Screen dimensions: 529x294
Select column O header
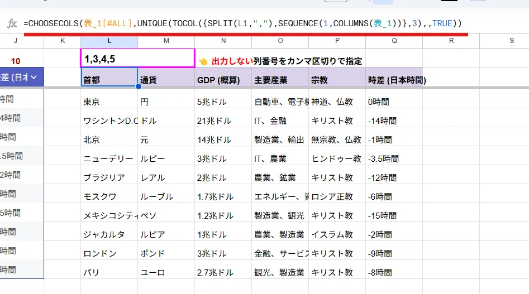280,40
